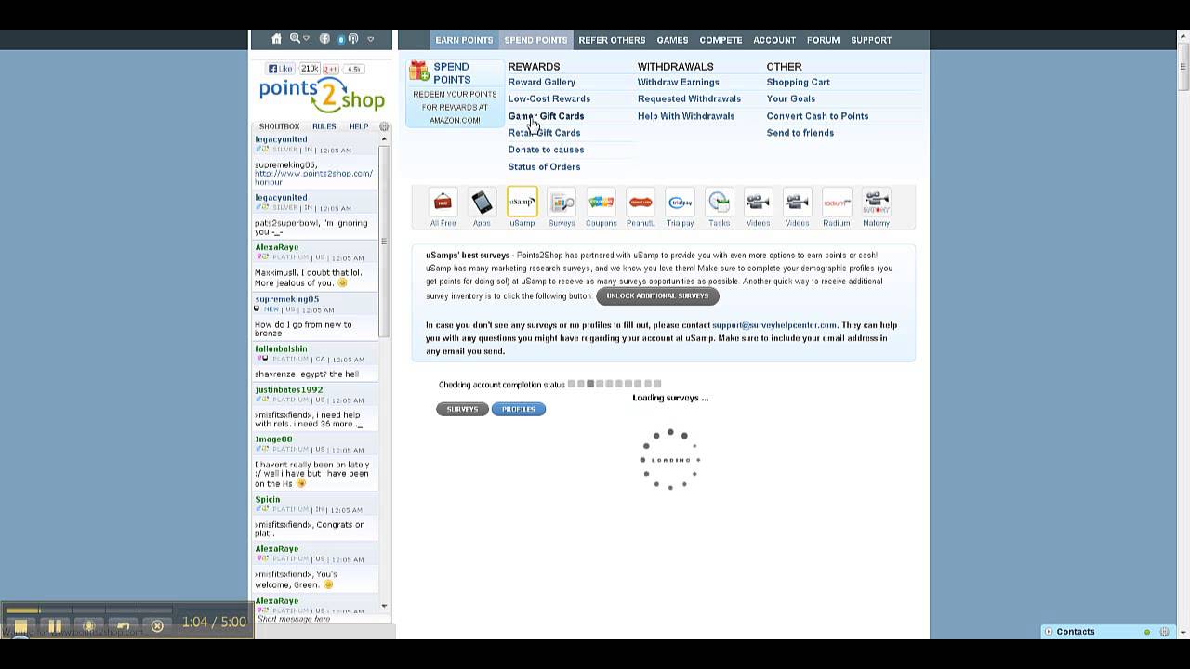The image size is (1190, 669).
Task: Open the SPEND POINTS menu
Action: tap(535, 40)
